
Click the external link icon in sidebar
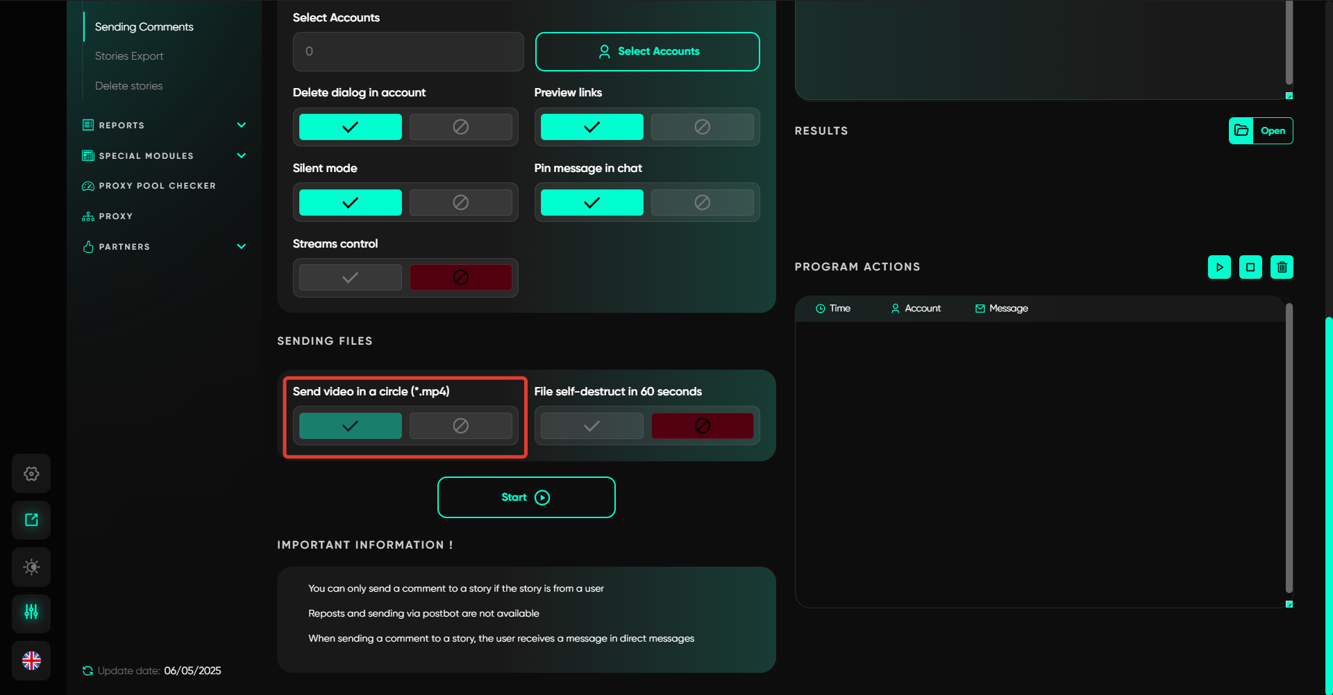(x=31, y=520)
